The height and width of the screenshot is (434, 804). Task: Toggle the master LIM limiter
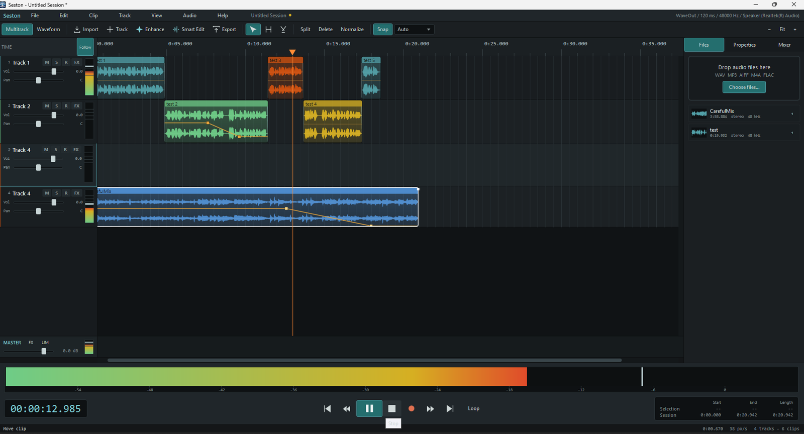tap(45, 343)
